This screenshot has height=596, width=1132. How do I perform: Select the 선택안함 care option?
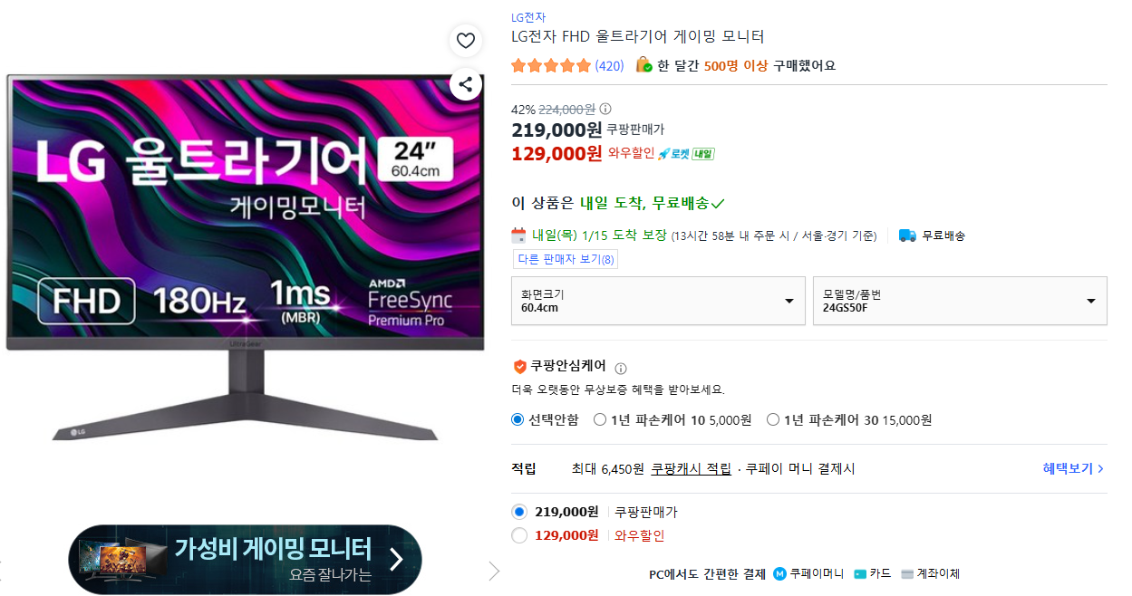(518, 419)
